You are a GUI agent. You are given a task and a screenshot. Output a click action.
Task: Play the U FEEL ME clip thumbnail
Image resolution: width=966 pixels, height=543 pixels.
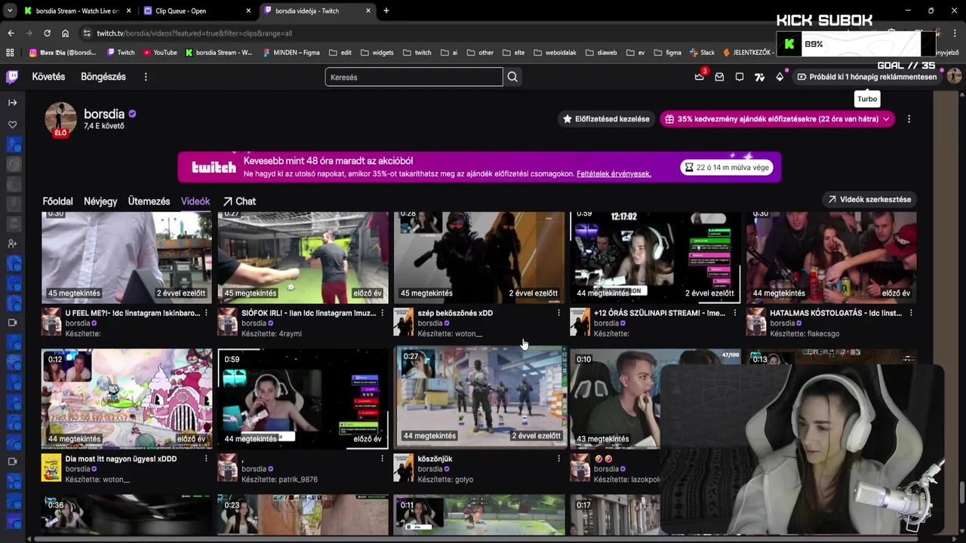click(x=127, y=256)
